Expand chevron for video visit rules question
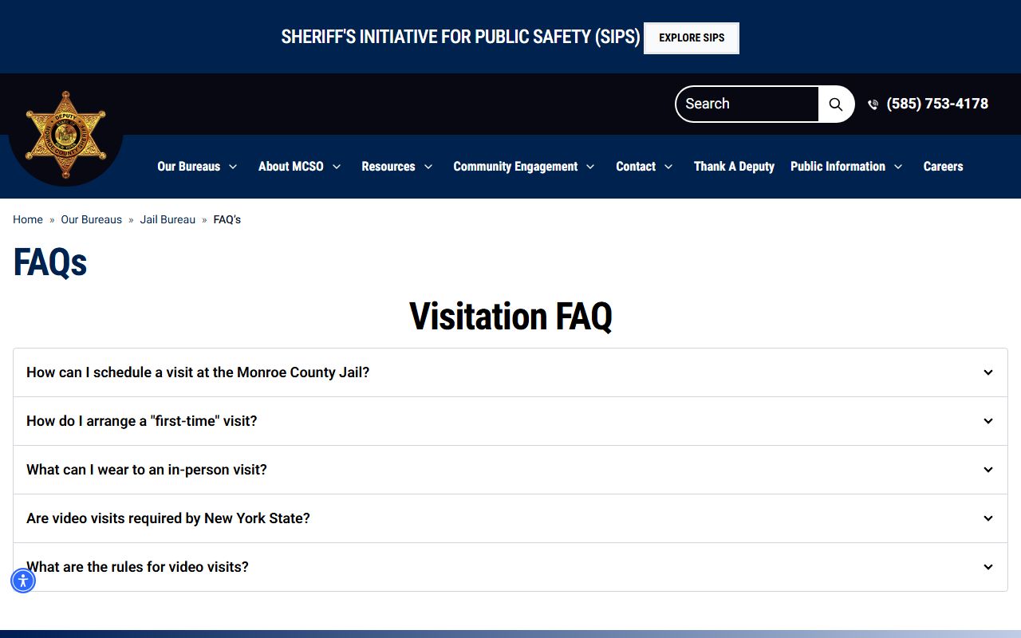1021x638 pixels. [988, 567]
